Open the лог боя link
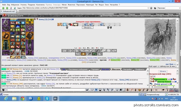The height and width of the screenshot is (108, 181). point(171,64)
